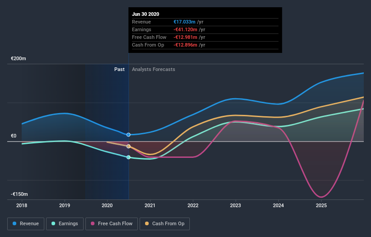371x237 pixels.
Task: Click the 2024 x-axis label
Action: 278,205
